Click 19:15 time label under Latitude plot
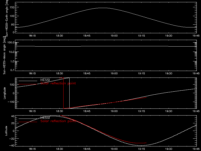This screenshot has width=201, height=151. point(141,149)
